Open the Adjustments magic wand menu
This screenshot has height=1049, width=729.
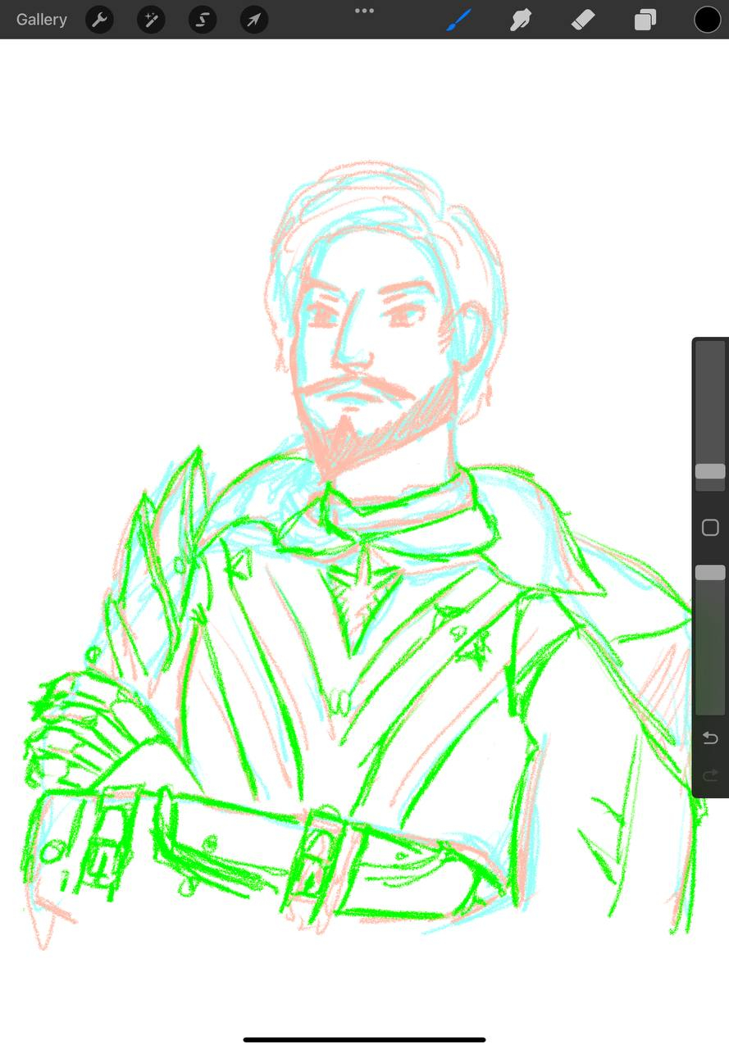[151, 20]
